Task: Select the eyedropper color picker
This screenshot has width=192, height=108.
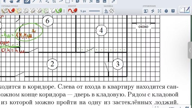Action: coord(113,1)
